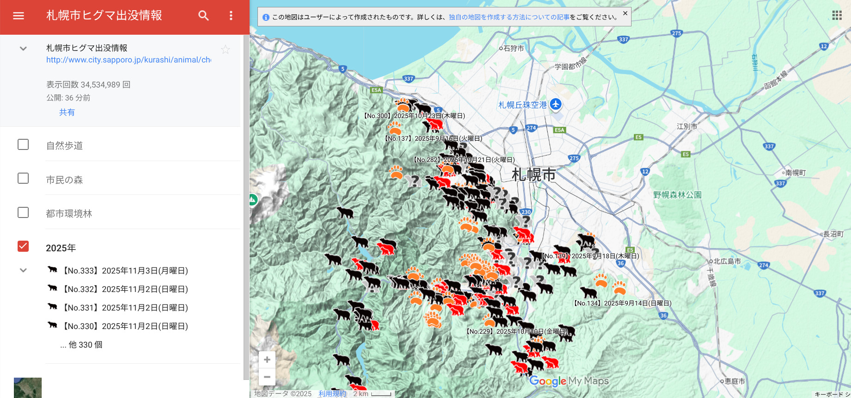Select the No.330 2025年11月2日 entry
The width and height of the screenshot is (851, 398).
(x=125, y=326)
